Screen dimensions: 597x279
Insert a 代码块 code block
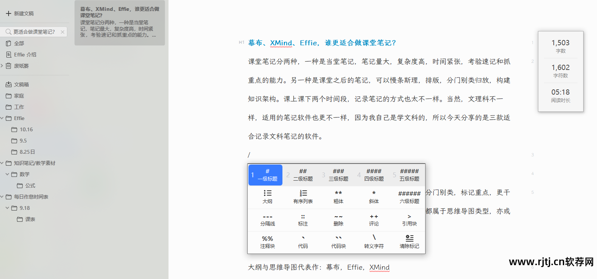(338, 242)
